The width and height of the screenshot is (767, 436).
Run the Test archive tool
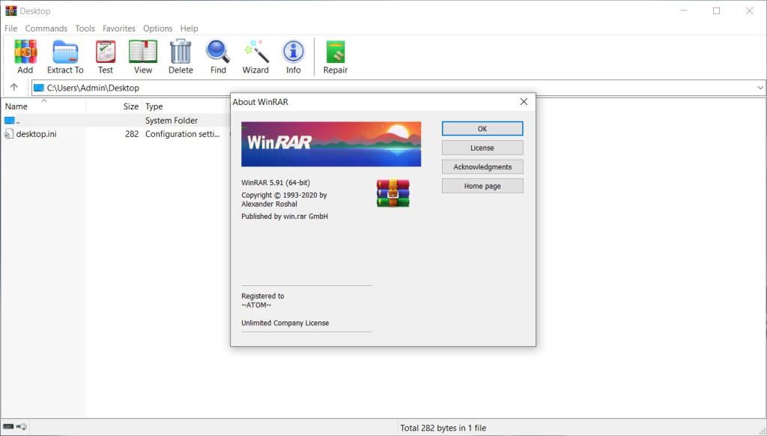click(106, 57)
